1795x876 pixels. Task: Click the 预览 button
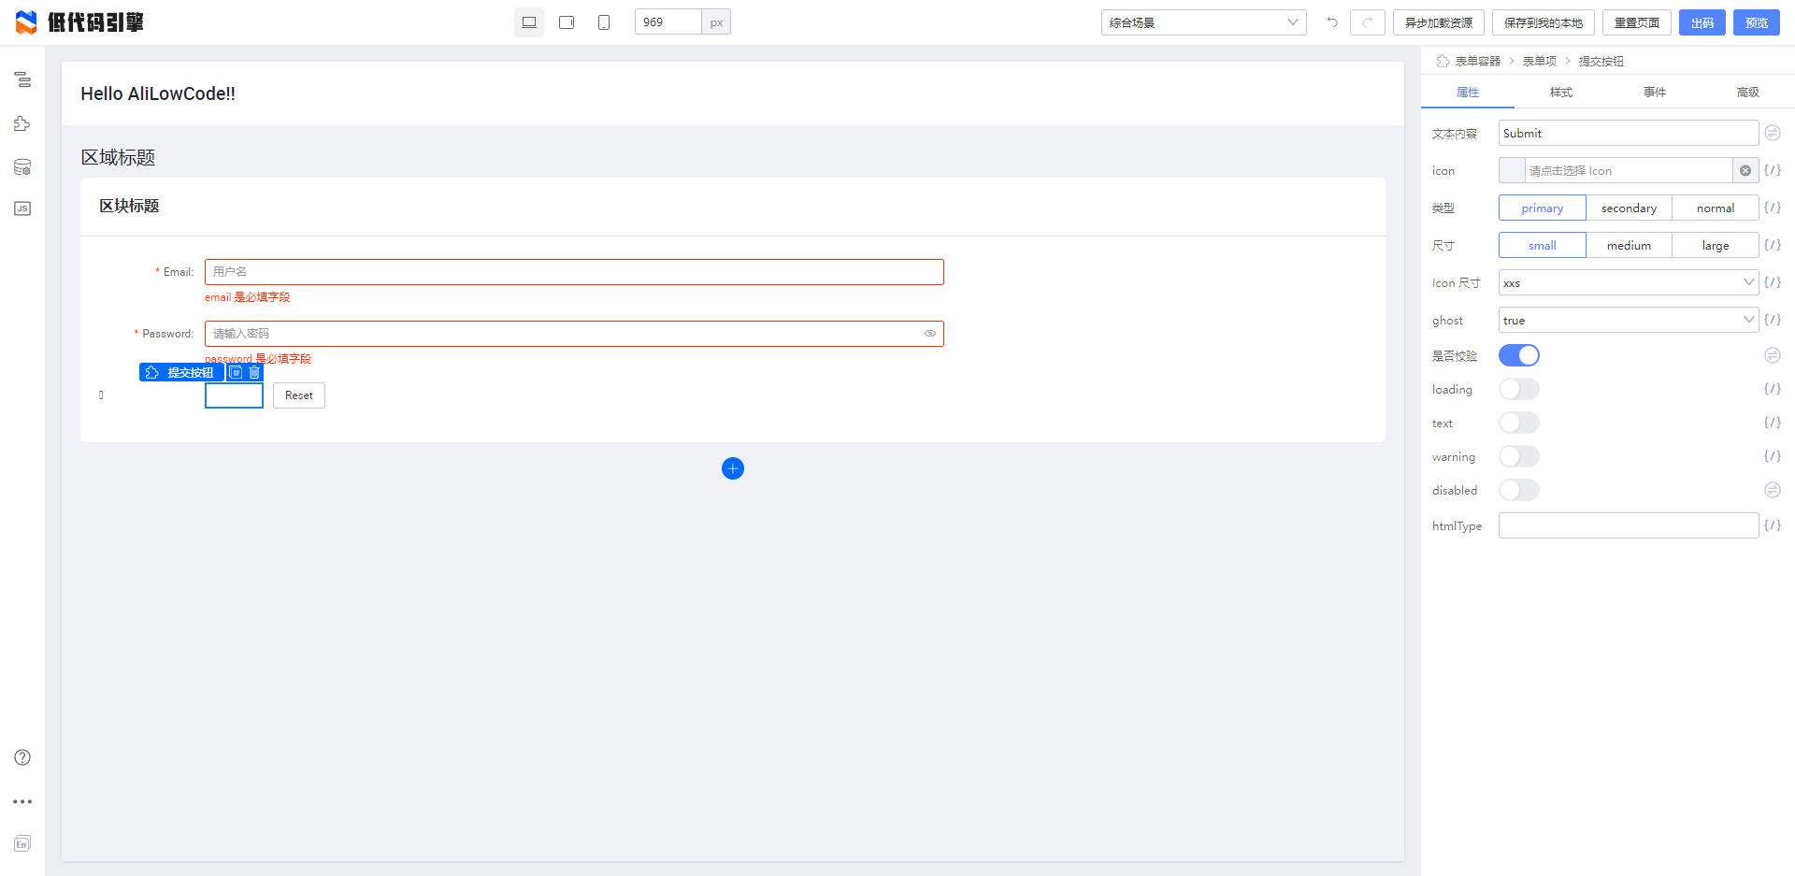[x=1757, y=22]
